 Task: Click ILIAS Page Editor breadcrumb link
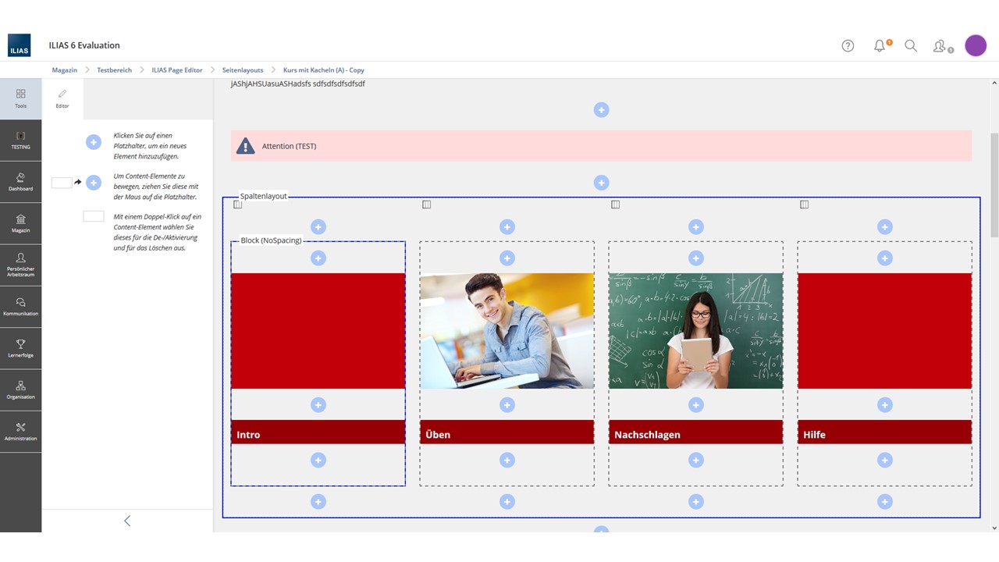(x=177, y=70)
